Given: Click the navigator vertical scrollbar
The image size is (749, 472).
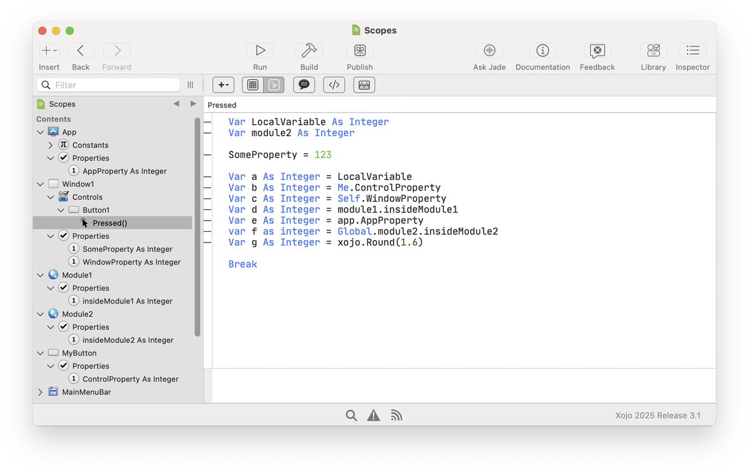Looking at the screenshot, I should click(x=197, y=227).
